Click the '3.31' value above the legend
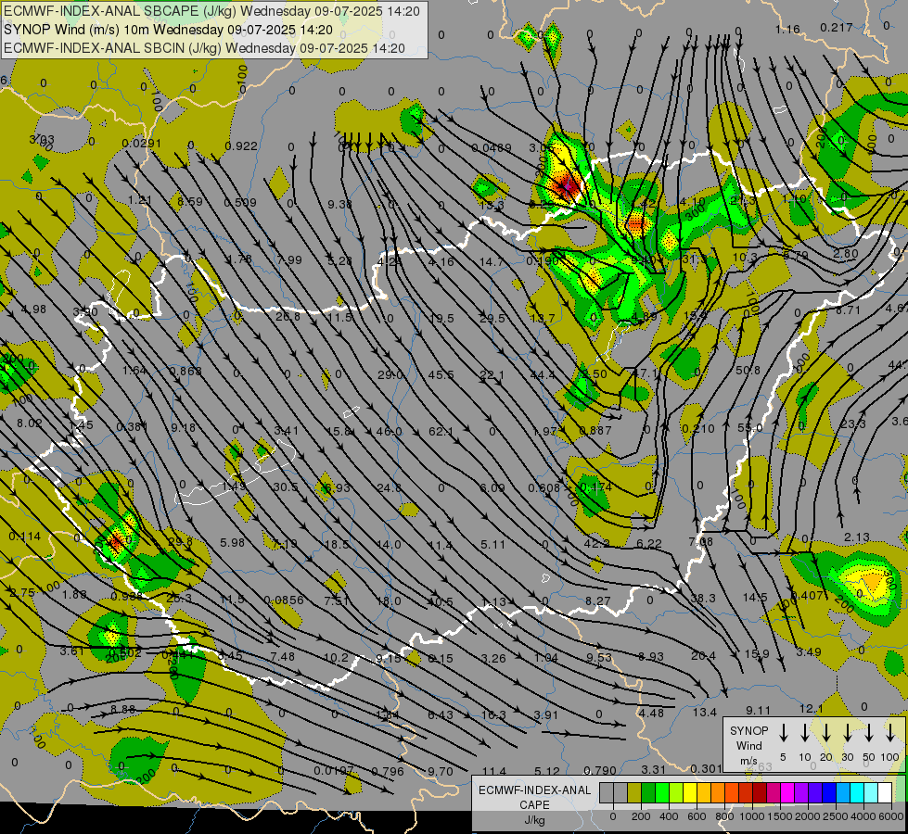 [x=654, y=770]
